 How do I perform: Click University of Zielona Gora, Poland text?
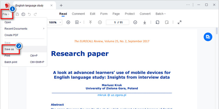[x=112, y=88]
